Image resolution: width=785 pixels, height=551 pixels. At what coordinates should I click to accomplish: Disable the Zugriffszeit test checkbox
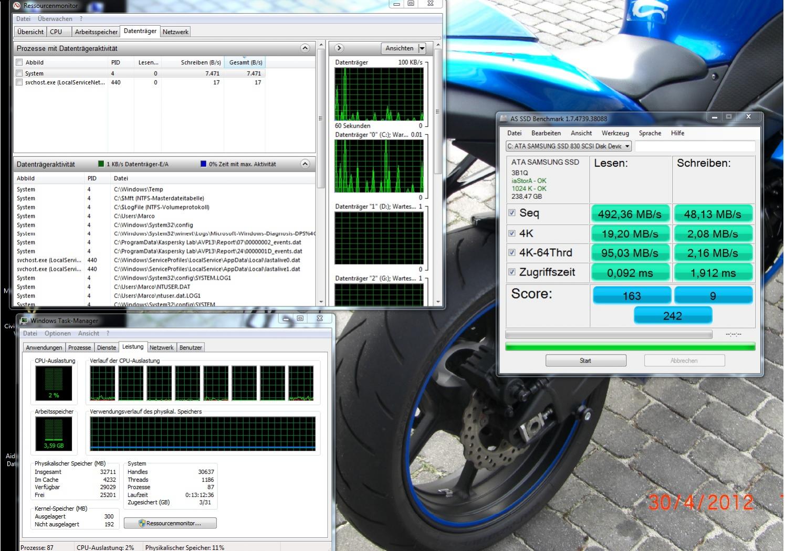click(x=512, y=272)
